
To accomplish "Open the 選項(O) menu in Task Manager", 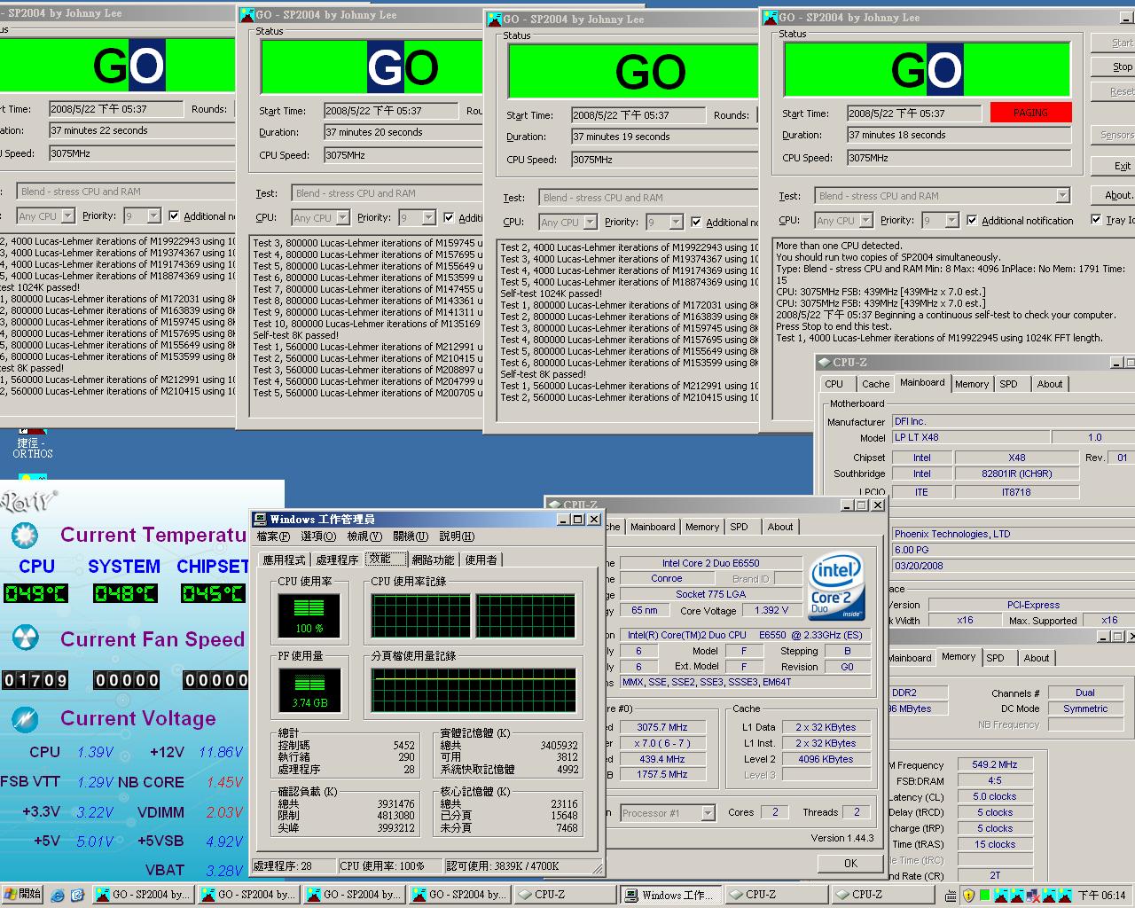I will tap(318, 536).
